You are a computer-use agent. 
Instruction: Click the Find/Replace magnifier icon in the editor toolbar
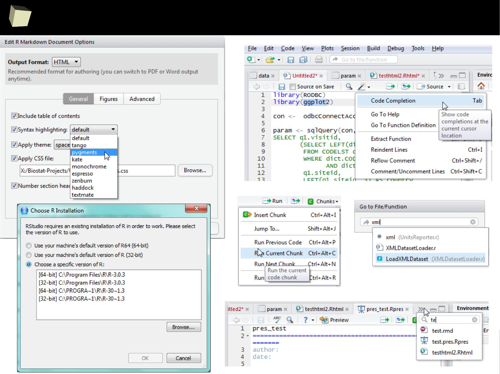(349, 86)
